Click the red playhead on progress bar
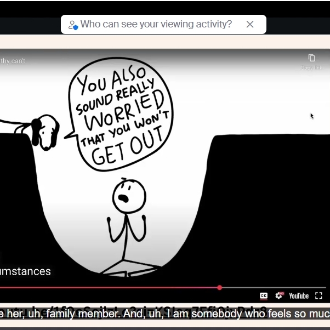The width and height of the screenshot is (330, 330). click(220, 287)
